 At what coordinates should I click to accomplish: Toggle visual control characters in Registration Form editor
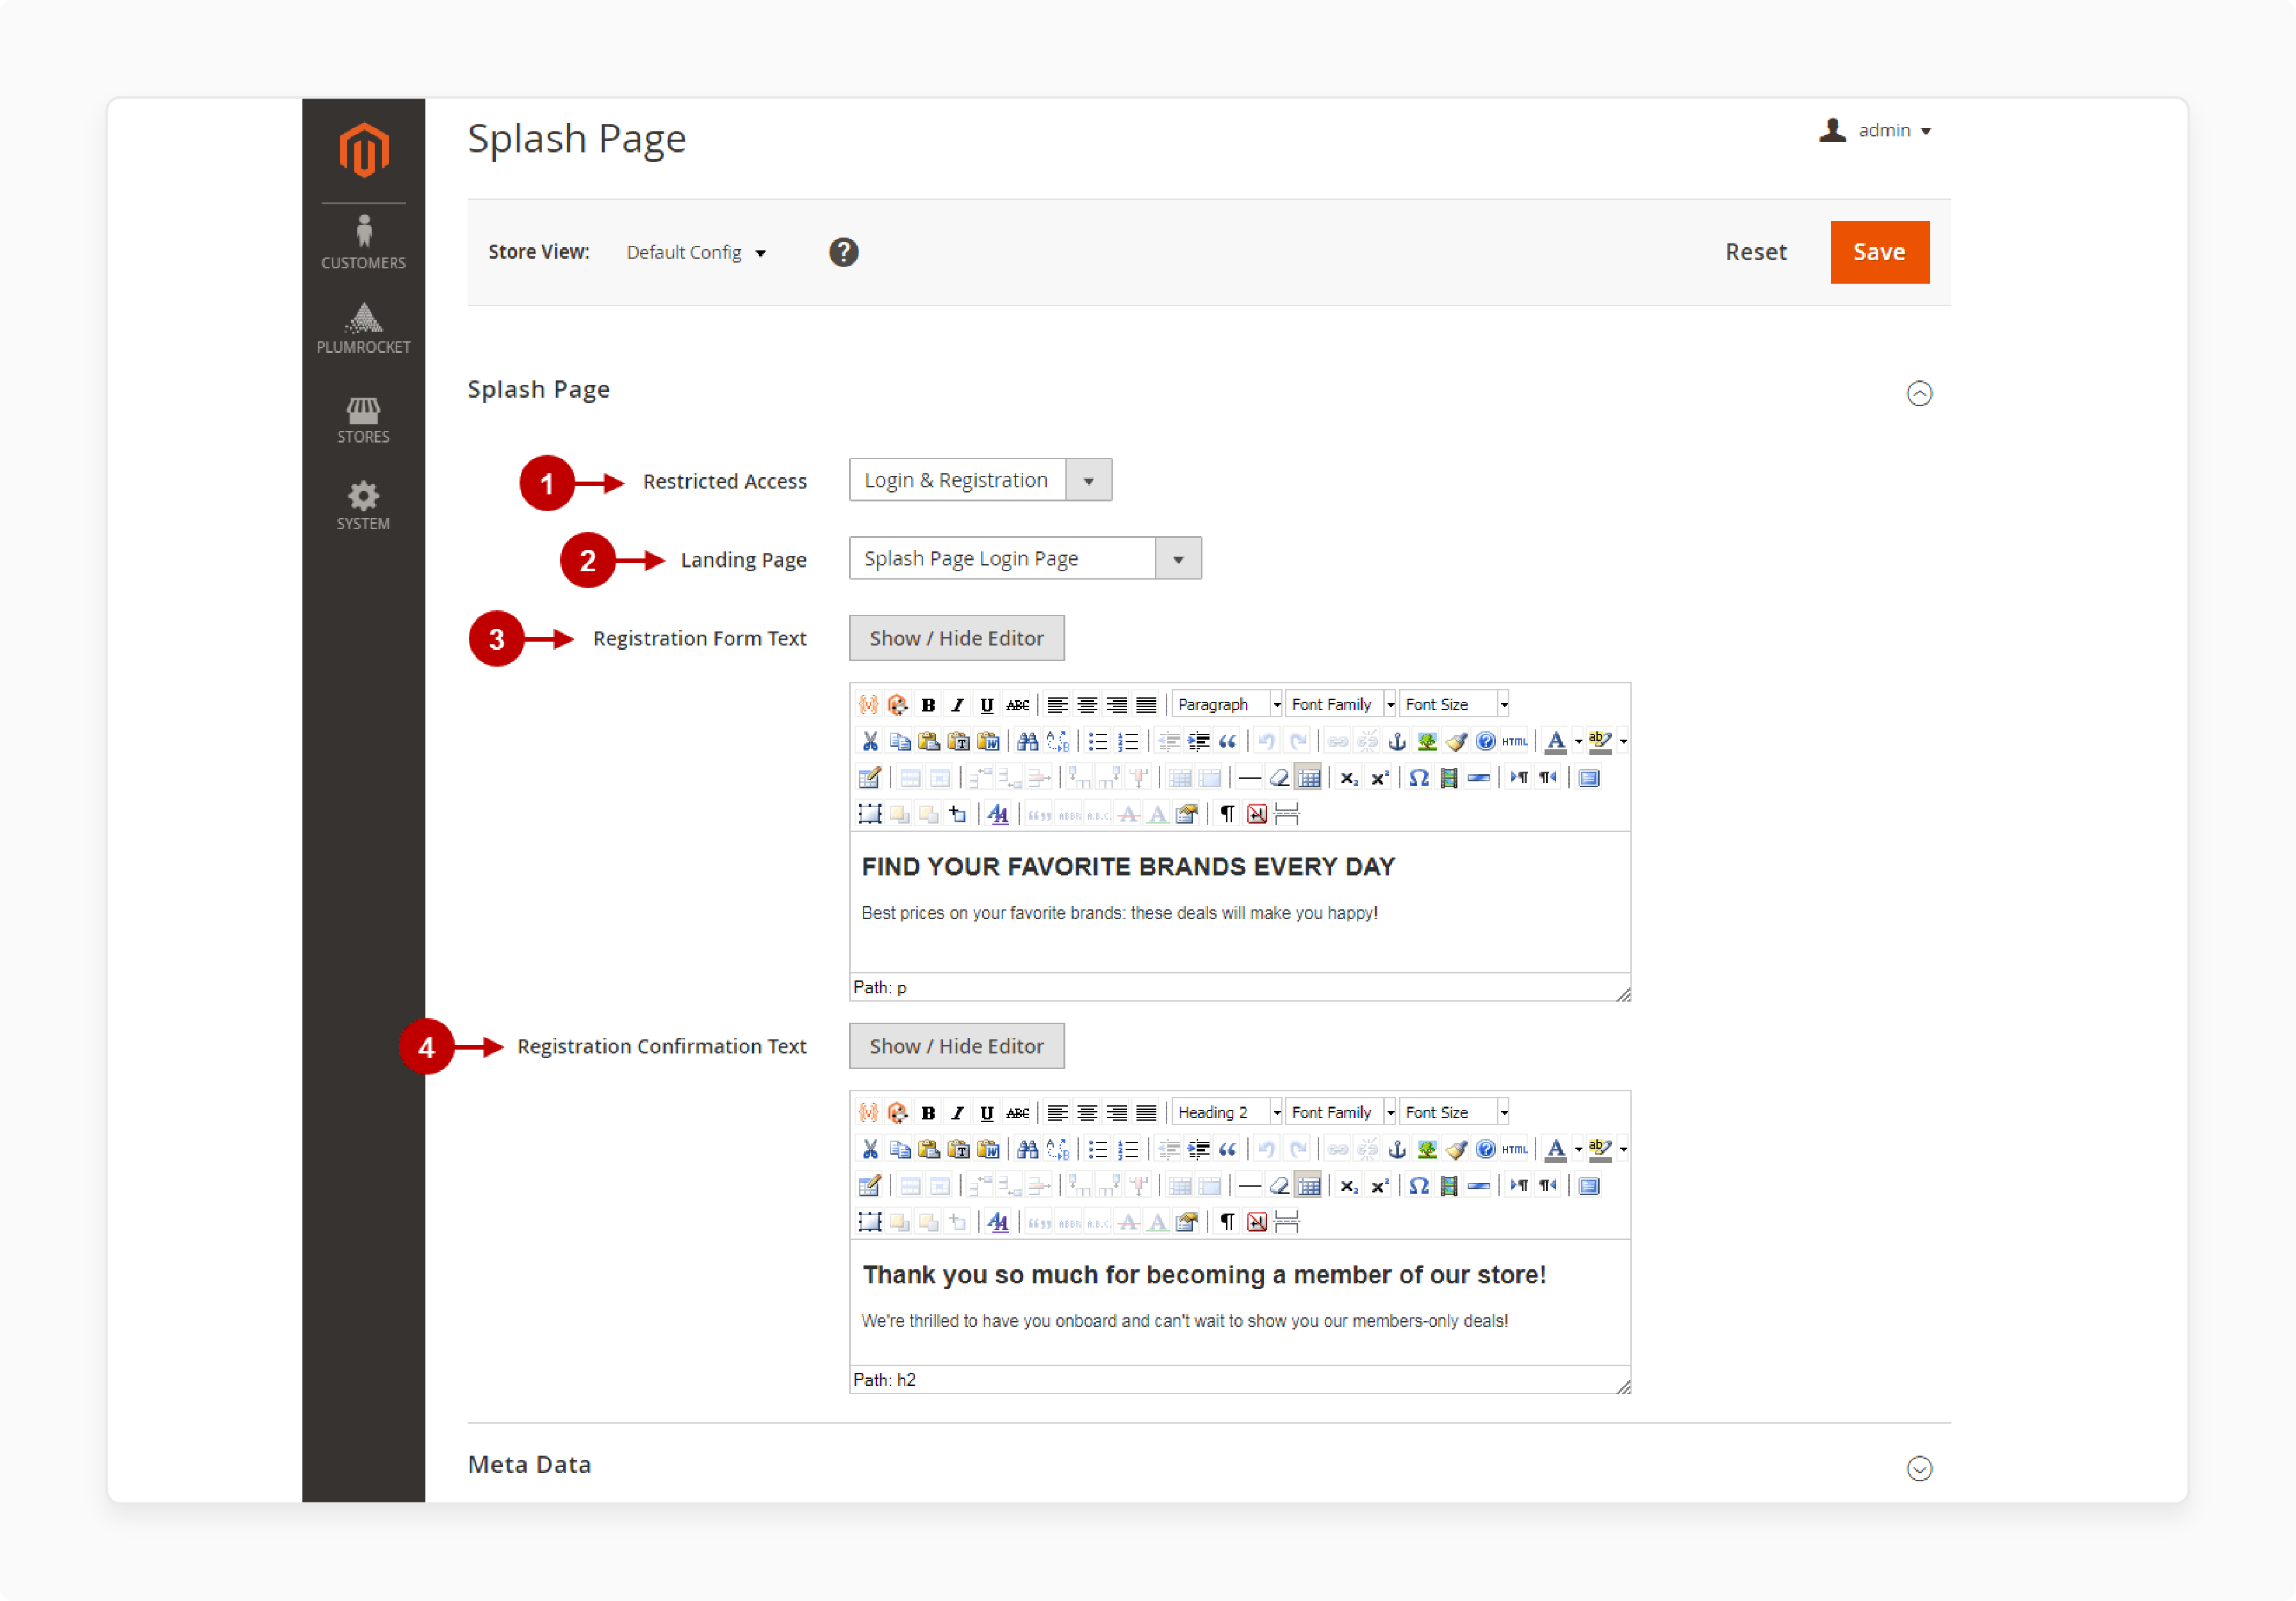1227,813
